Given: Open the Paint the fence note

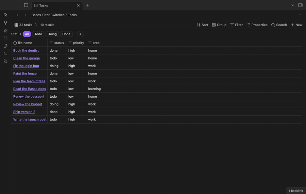Looking at the screenshot, I should 25,74.
